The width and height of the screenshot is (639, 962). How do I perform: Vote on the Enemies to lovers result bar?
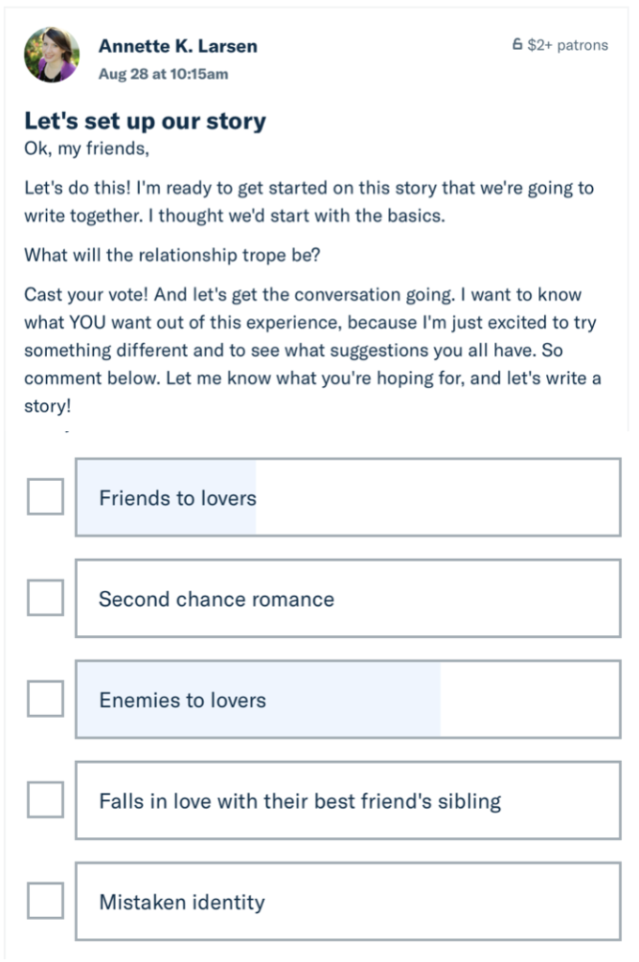point(348,699)
